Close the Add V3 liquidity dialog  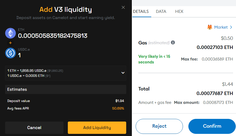point(123,7)
